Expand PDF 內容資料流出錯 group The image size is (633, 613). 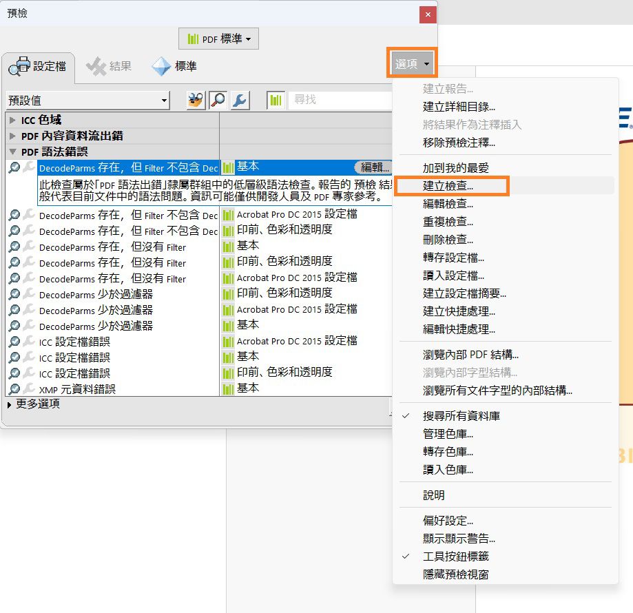pyautogui.click(x=12, y=136)
